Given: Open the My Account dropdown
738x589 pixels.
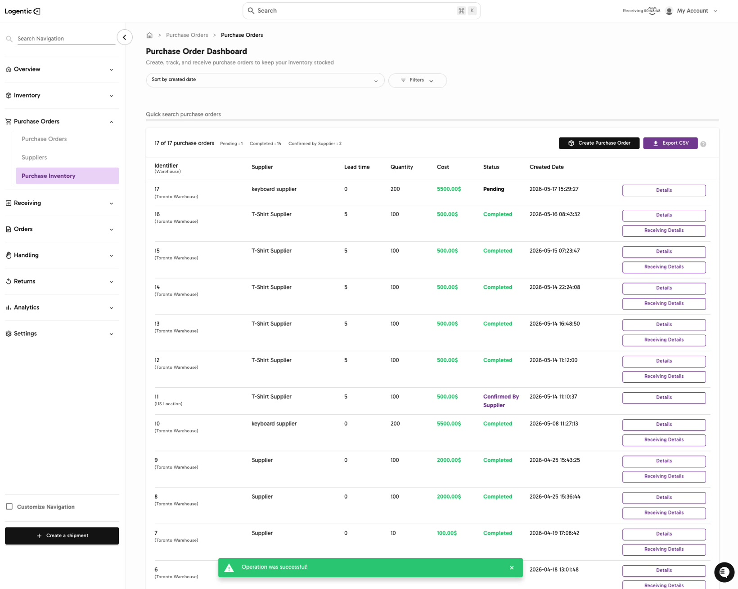Looking at the screenshot, I should click(697, 11).
